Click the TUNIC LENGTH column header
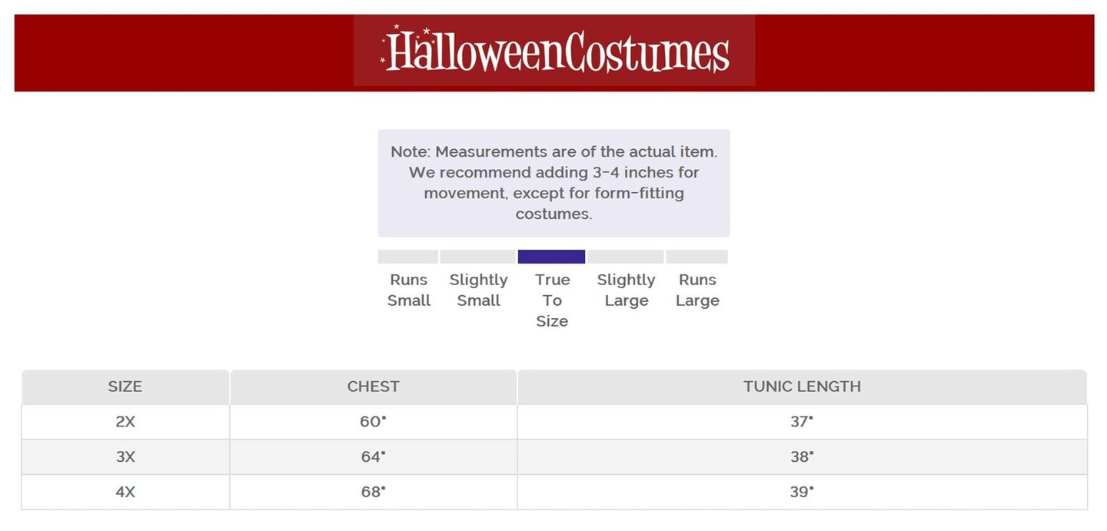 (x=802, y=387)
